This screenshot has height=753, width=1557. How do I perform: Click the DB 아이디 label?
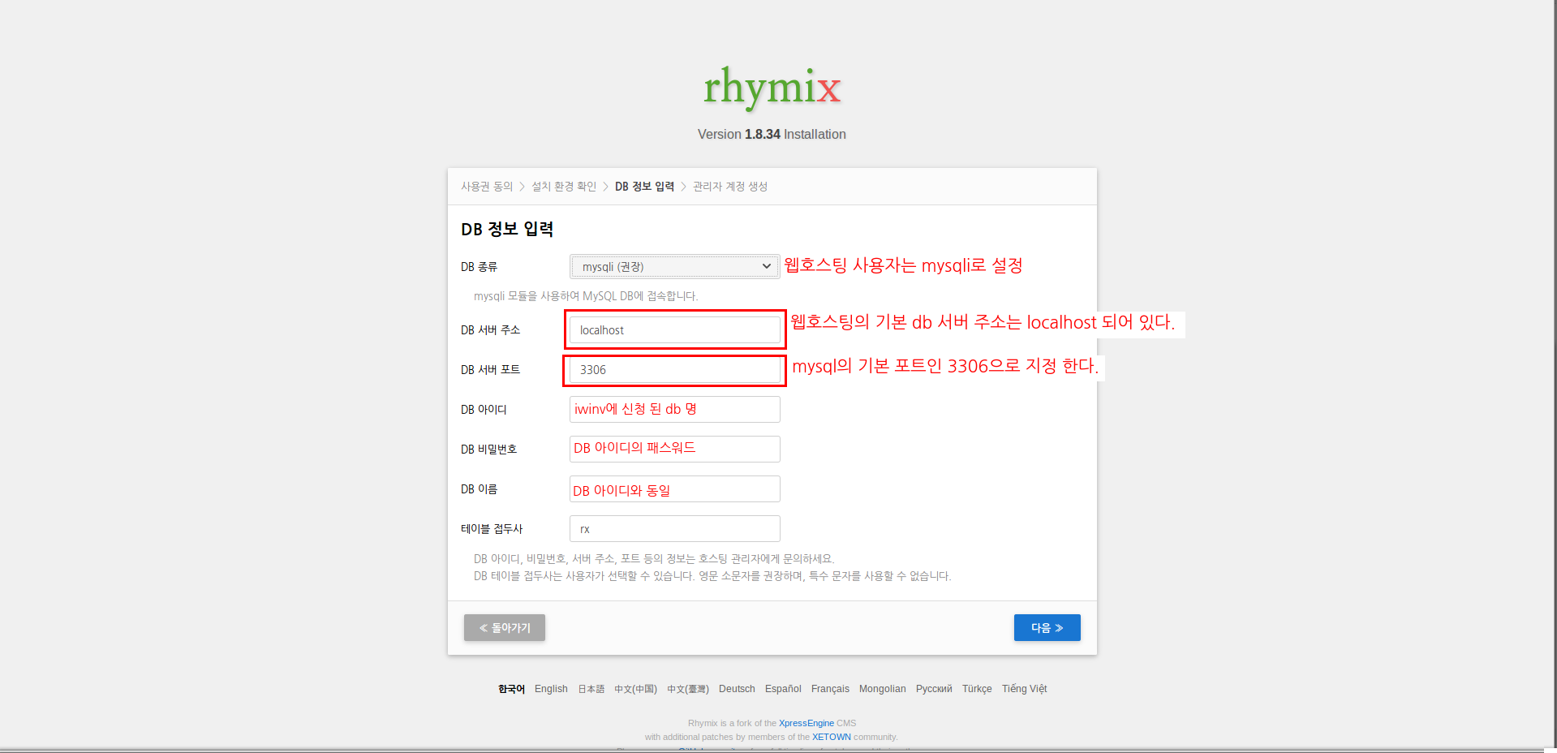(484, 410)
